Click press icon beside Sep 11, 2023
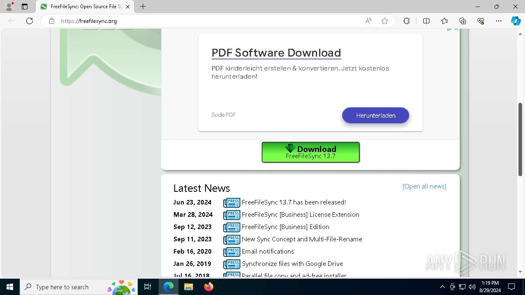Viewport: 525px width, 295px height. coord(232,240)
